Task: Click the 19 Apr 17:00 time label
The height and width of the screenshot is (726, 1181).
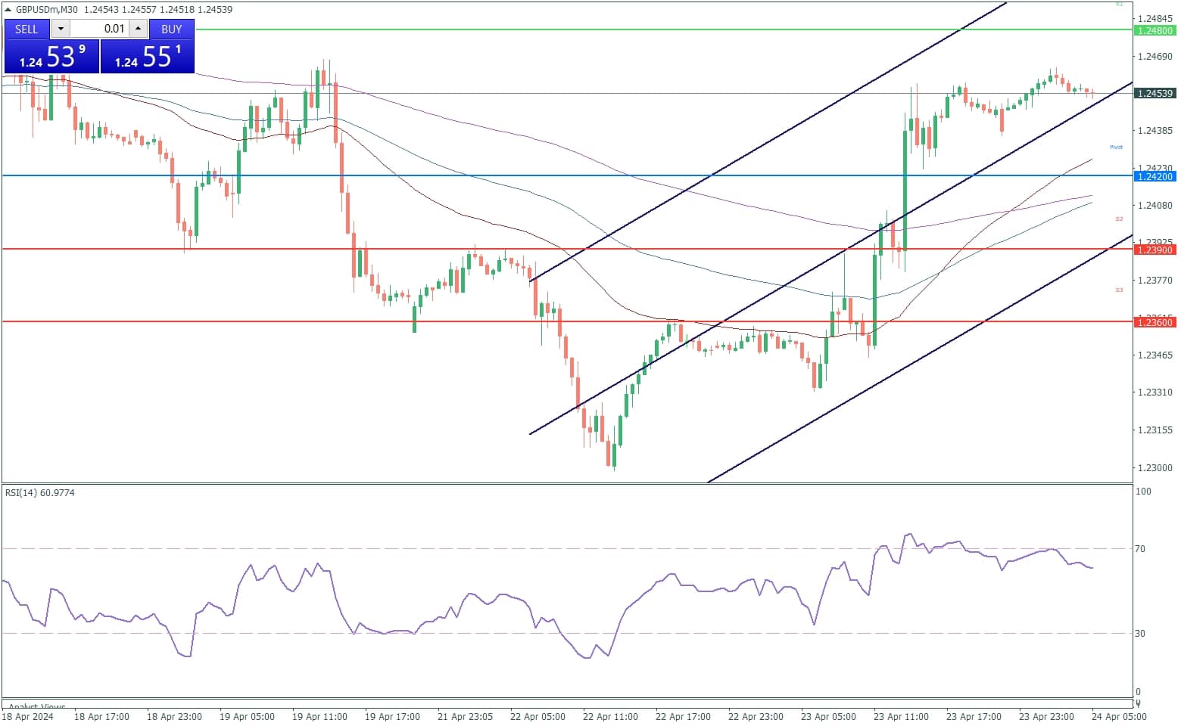Action: [392, 716]
